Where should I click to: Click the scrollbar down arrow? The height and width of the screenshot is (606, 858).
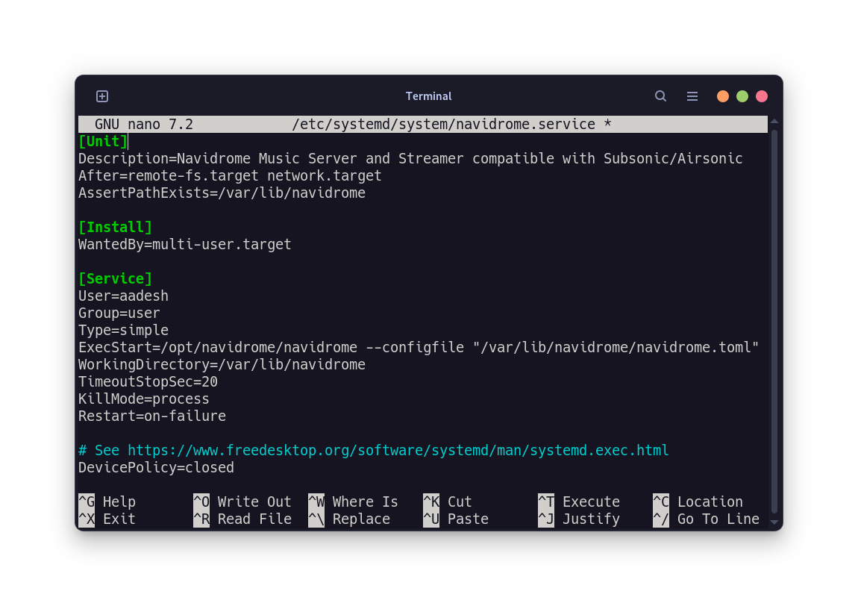[774, 522]
